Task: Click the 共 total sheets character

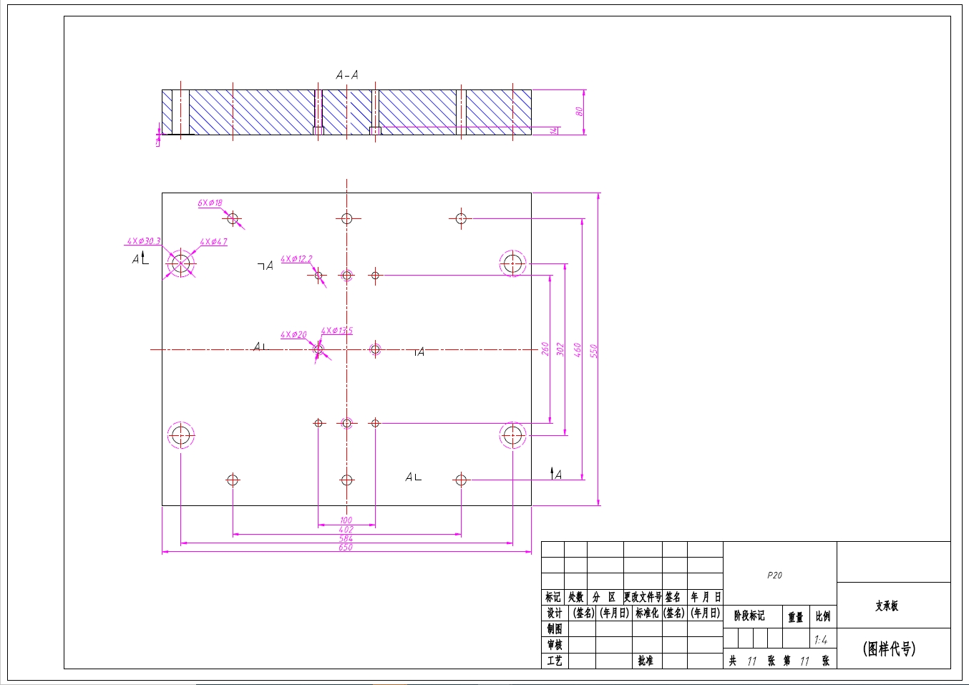Action: coord(733,661)
